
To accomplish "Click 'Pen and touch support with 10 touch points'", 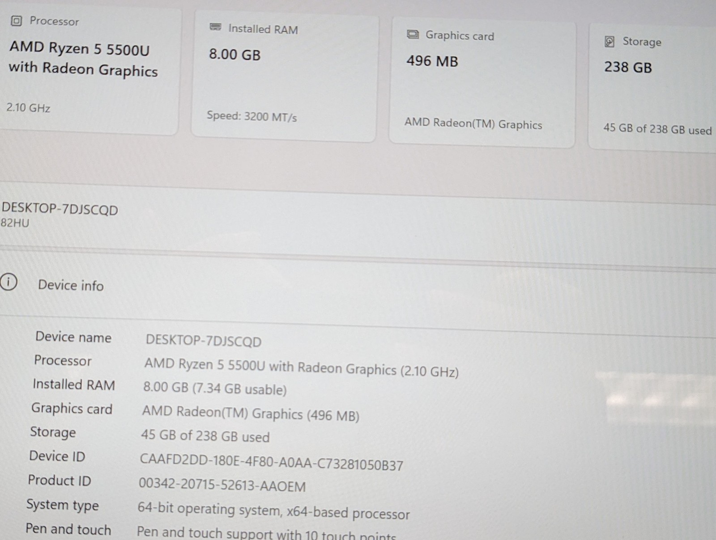I will click(266, 533).
